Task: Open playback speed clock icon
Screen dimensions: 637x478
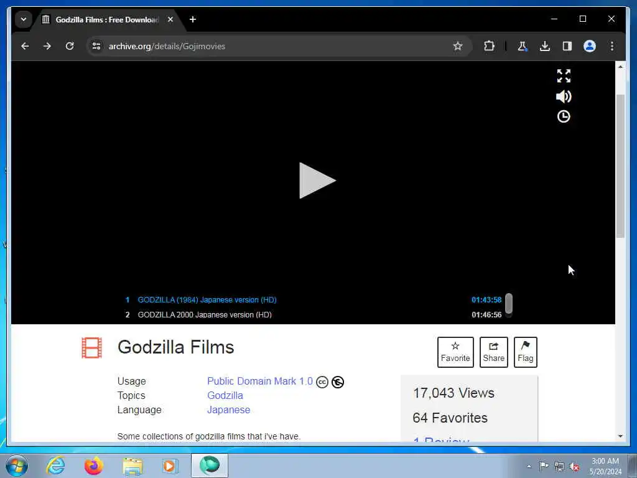Action: click(564, 116)
